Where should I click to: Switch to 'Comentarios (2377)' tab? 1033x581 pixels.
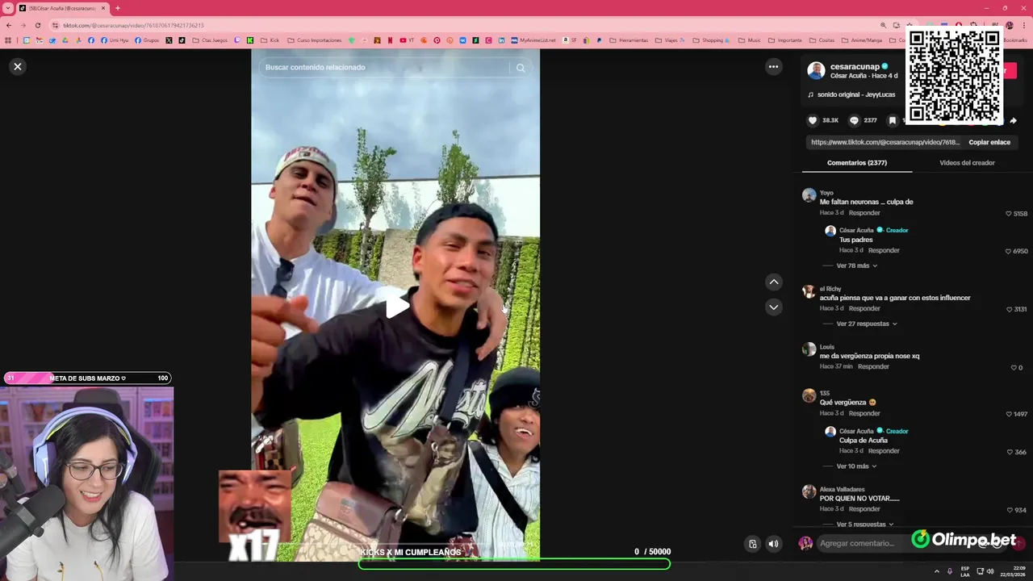857,163
